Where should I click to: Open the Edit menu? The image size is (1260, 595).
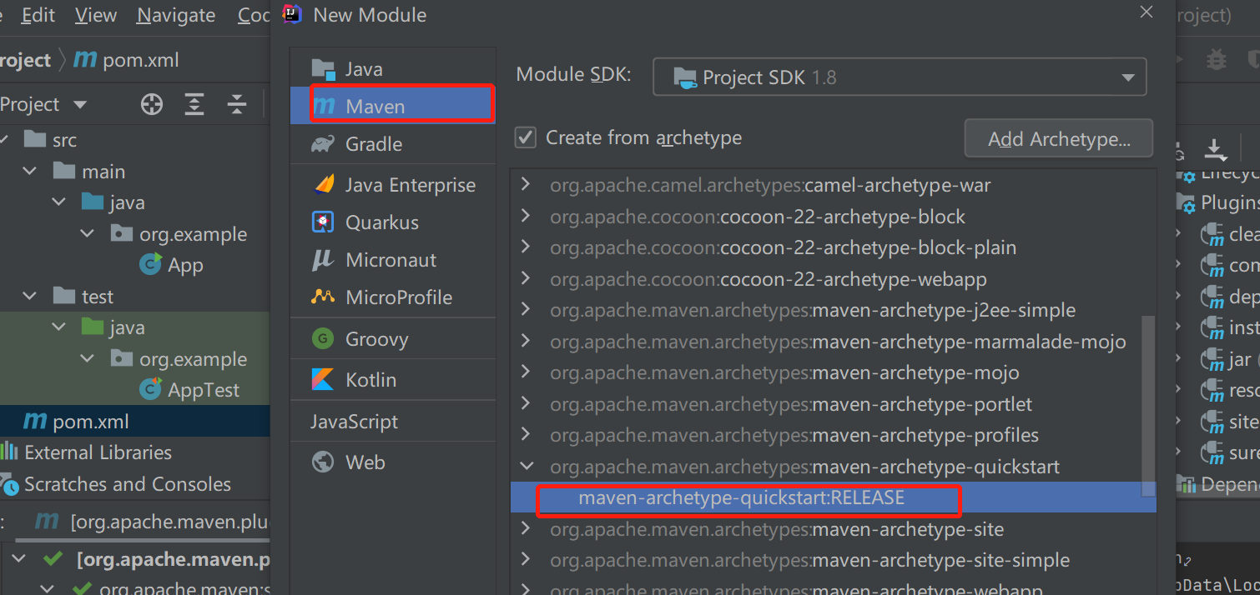coord(38,15)
